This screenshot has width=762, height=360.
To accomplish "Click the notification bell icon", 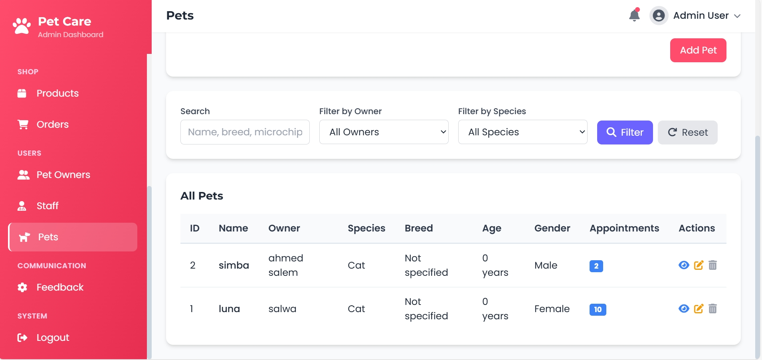I will pos(634,16).
